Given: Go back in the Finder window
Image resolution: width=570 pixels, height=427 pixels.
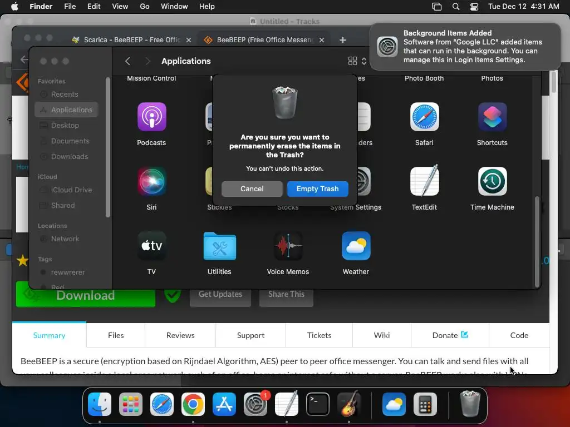Looking at the screenshot, I should click(x=127, y=61).
